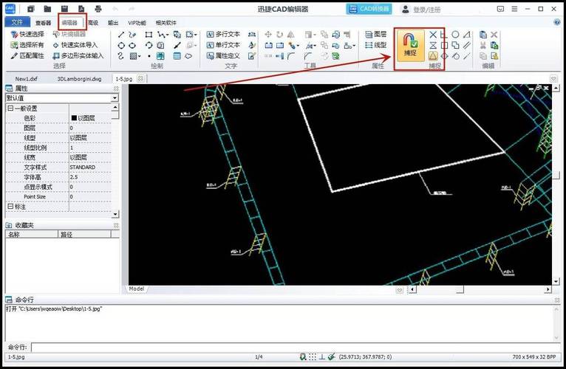Screen dimensions: 566x369
Task: Open the 线宽 property value 以图层
Action: (90, 157)
